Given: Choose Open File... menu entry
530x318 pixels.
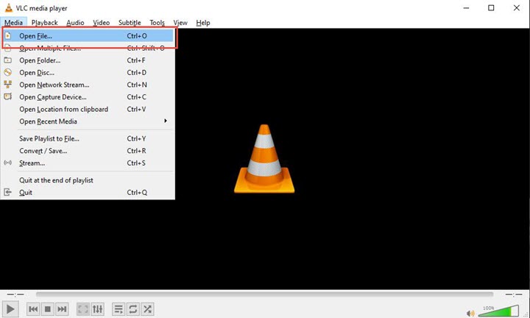Looking at the screenshot, I should pos(88,36).
